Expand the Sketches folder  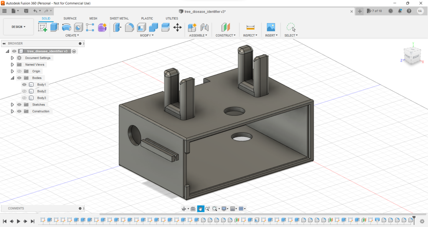coord(12,105)
